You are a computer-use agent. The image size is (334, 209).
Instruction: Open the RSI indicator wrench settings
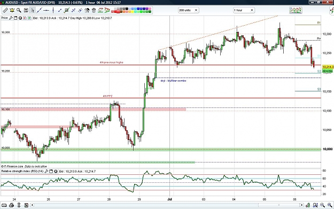[x=46, y=171]
